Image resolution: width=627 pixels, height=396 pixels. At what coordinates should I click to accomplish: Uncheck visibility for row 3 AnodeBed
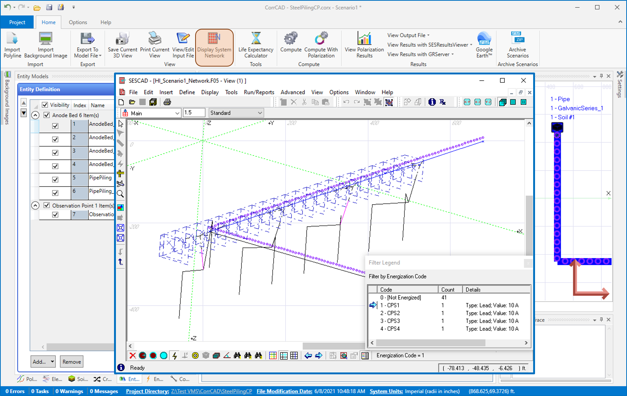pos(55,153)
